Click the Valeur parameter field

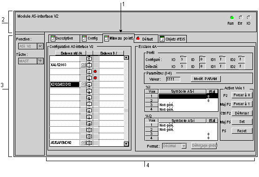tap(173, 79)
